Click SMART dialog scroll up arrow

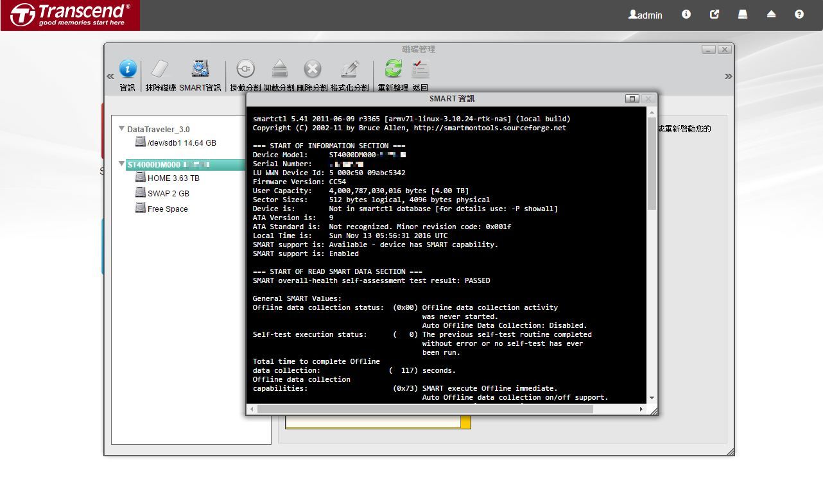[x=652, y=112]
